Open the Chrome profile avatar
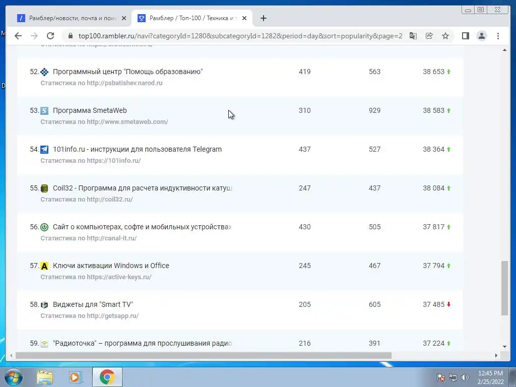 pyautogui.click(x=481, y=36)
